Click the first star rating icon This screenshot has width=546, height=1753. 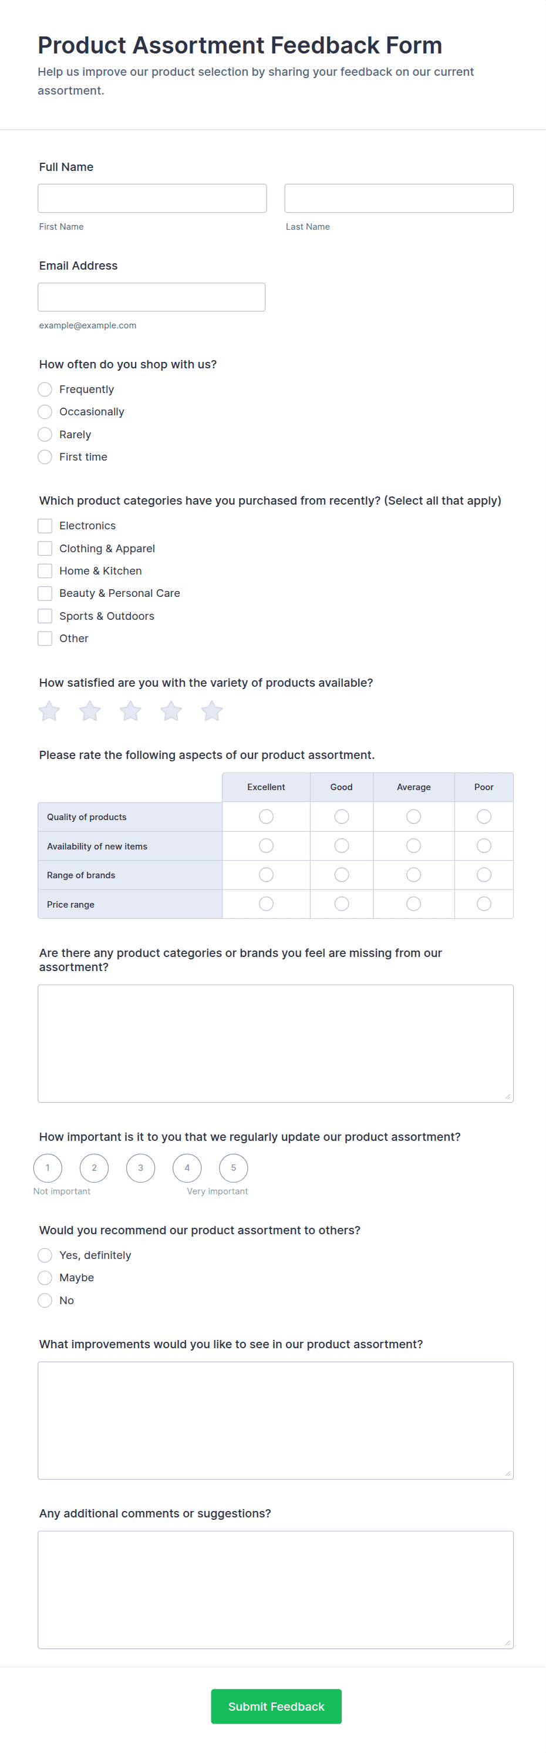tap(49, 711)
